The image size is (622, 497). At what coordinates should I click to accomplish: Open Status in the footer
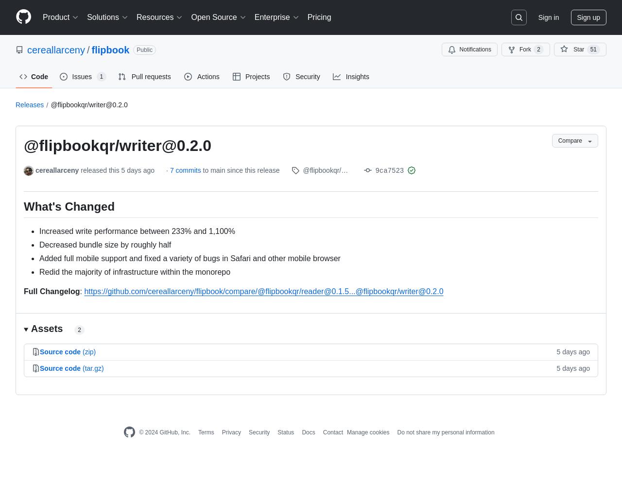[x=286, y=432]
